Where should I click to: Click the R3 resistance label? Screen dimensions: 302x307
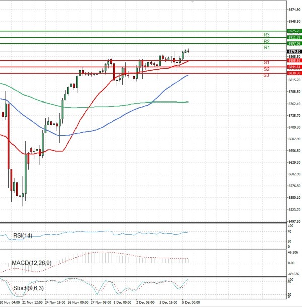click(x=267, y=35)
